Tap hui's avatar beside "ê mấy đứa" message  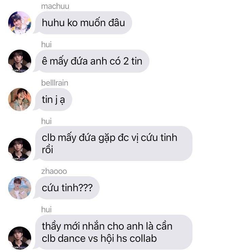[x=20, y=61]
